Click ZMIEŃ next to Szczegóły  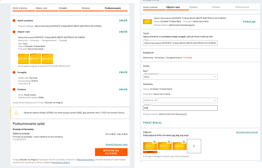pos(123,72)
